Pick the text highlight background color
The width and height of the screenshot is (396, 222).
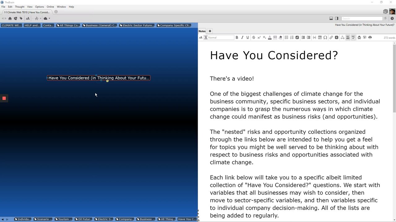pos(275,38)
